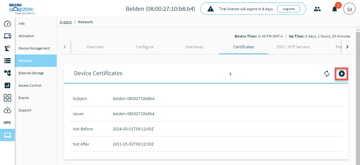Open the devices icon in left sidebar
Screen dimensions: 360x165
point(7,36)
